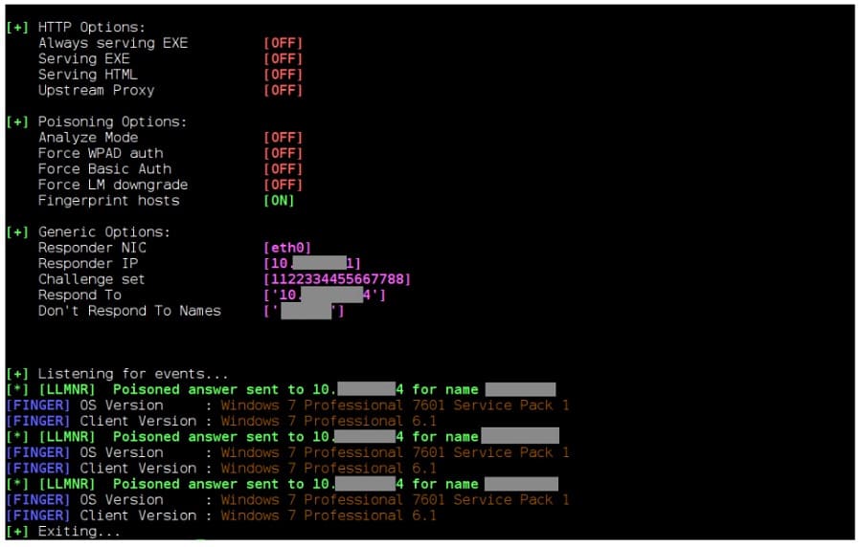Click the [OFF] status for Force LM downgrade
Screen dimensions: 862x547
coord(283,185)
